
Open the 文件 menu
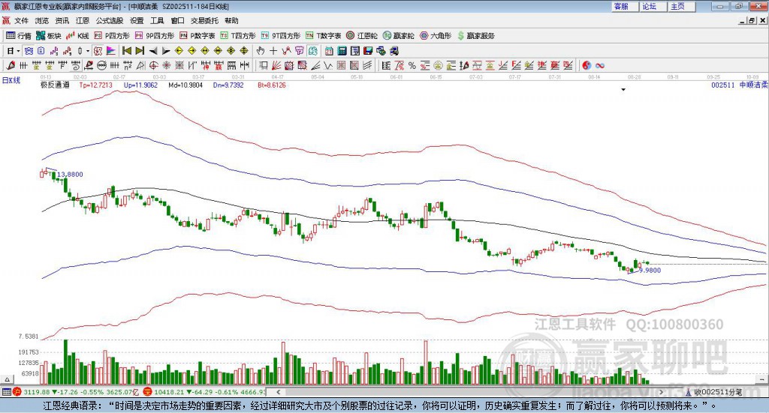tap(21, 20)
